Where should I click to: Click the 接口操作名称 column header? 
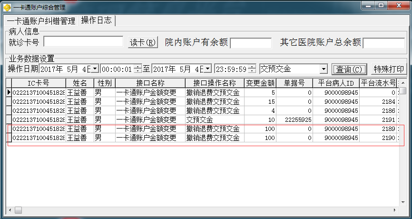coord(215,83)
